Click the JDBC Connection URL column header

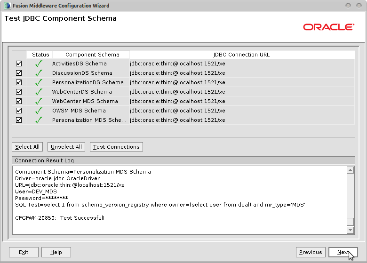point(241,55)
